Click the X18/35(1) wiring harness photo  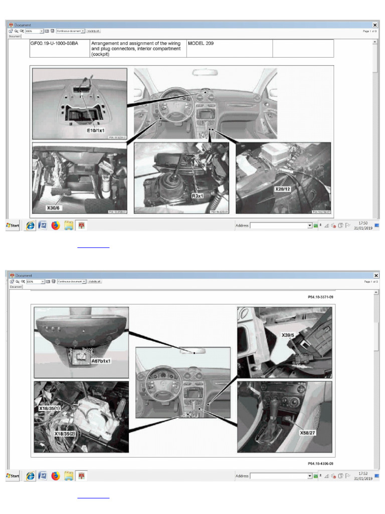81,417
